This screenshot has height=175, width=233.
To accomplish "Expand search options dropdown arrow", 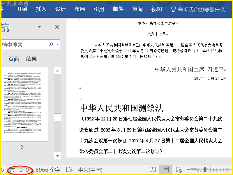I will 57,45.
